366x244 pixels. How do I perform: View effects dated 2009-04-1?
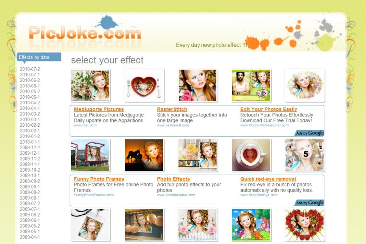pyautogui.click(x=30, y=237)
